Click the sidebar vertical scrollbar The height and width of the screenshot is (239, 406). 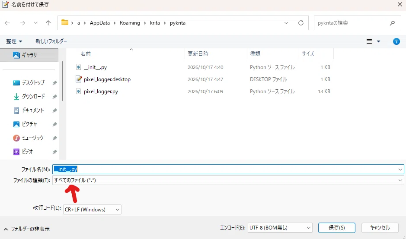[62, 81]
